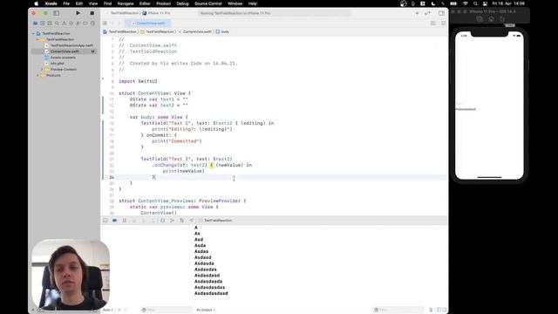Screen dimensions: 558x314
Task: Expand the Preview Content folder
Action: [42, 70]
